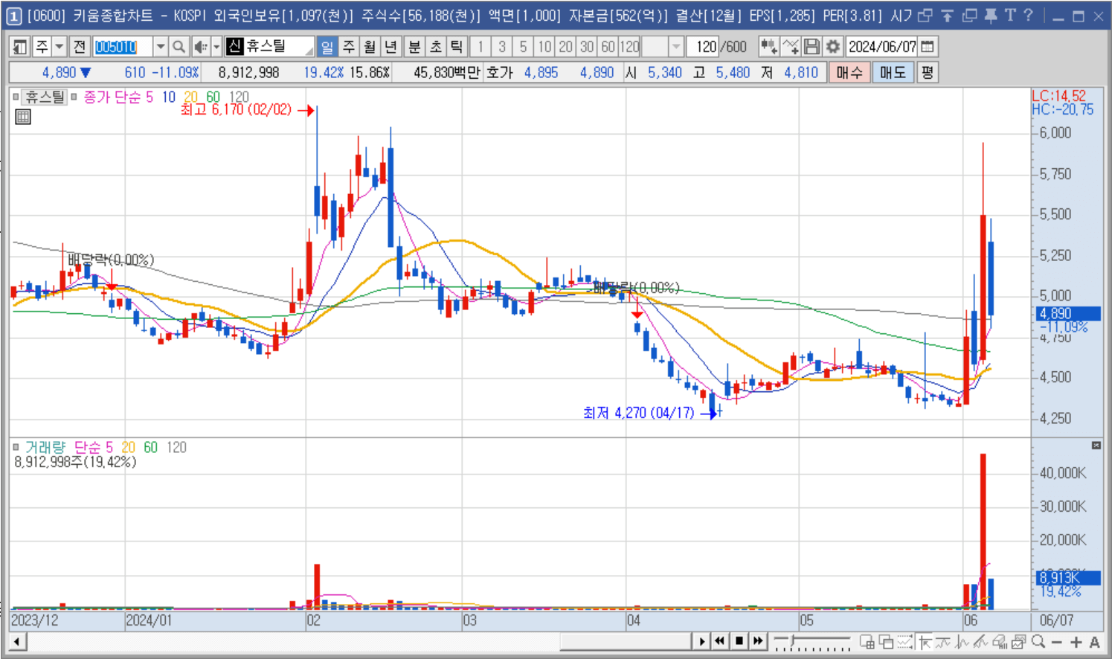
Task: Close the volume pane X button
Action: click(1096, 445)
